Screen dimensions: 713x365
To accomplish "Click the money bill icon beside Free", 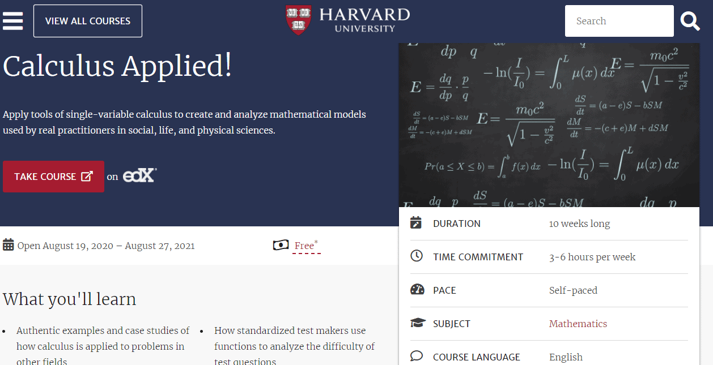I will coord(281,245).
